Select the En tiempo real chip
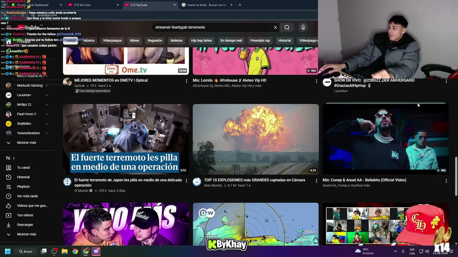 [x=231, y=41]
